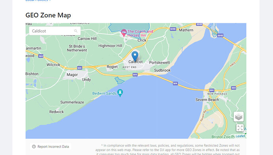Click the search magnifier icon
273x155 pixels.
(x=76, y=31)
